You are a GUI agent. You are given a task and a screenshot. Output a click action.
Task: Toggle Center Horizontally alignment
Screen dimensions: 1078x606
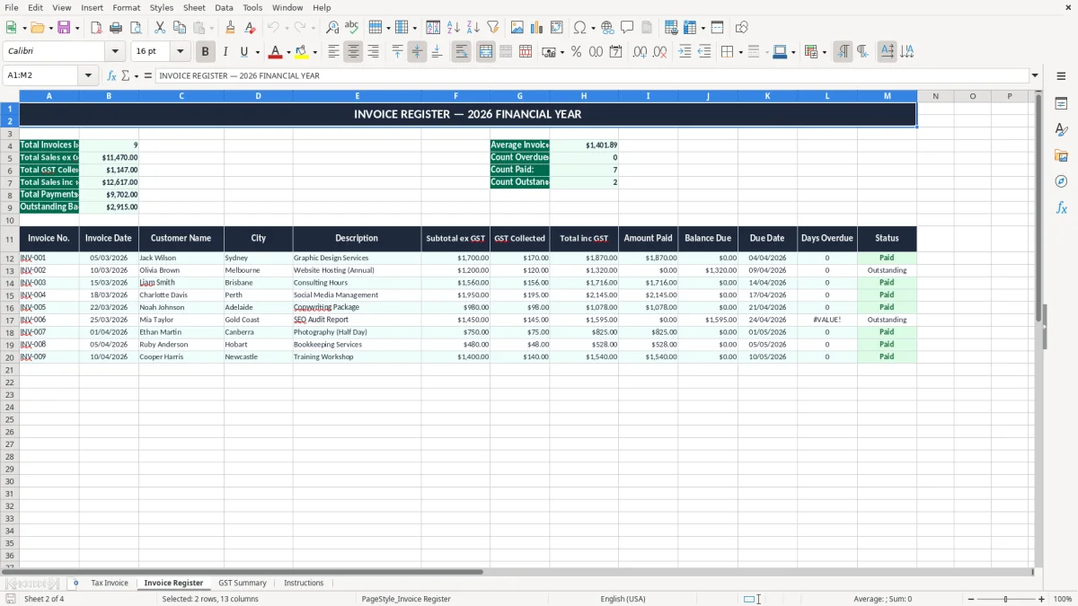(x=353, y=52)
